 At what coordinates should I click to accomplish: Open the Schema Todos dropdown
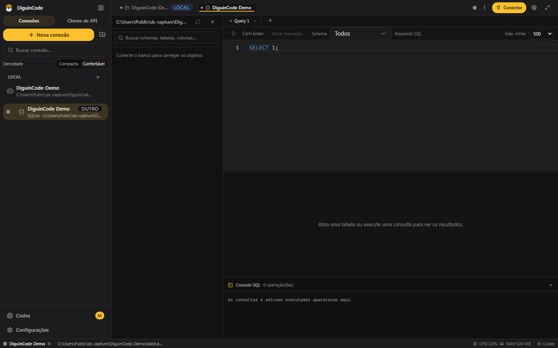(360, 34)
